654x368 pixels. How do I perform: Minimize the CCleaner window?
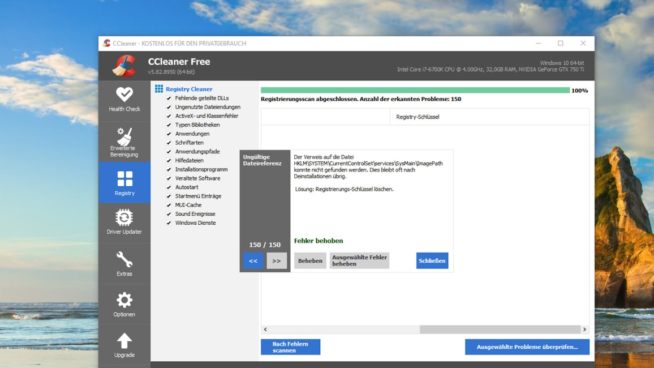pos(539,44)
